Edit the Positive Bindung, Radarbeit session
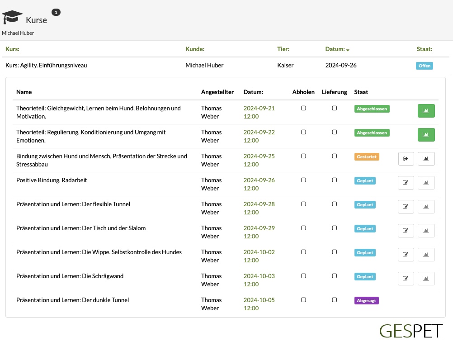 [406, 183]
